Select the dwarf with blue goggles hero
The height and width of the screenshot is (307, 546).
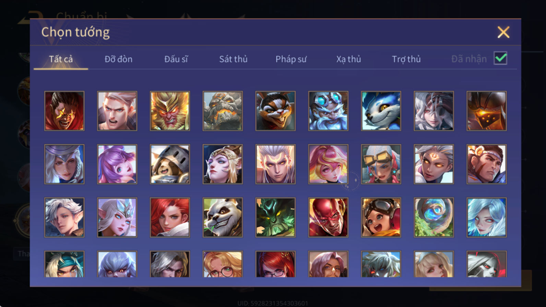[328, 111]
